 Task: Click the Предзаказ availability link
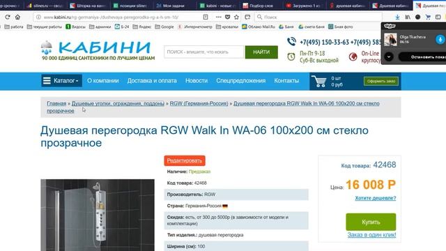(199, 172)
